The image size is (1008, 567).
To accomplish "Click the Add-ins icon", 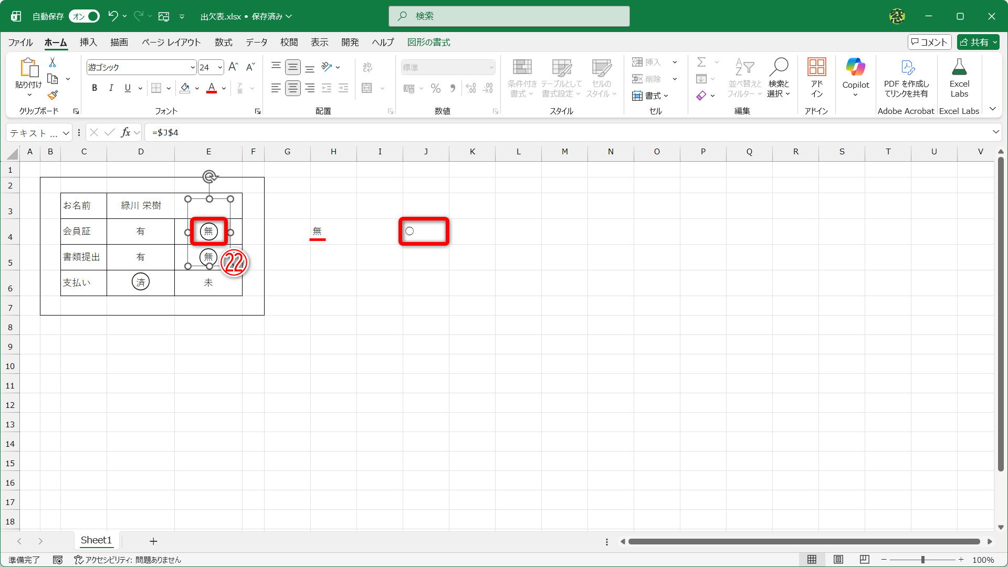I will click(816, 67).
